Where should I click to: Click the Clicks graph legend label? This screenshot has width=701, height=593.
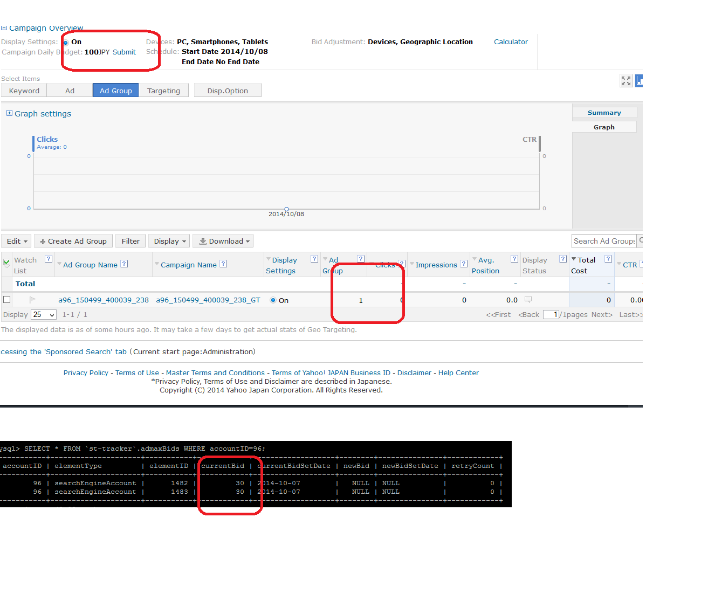[47, 139]
